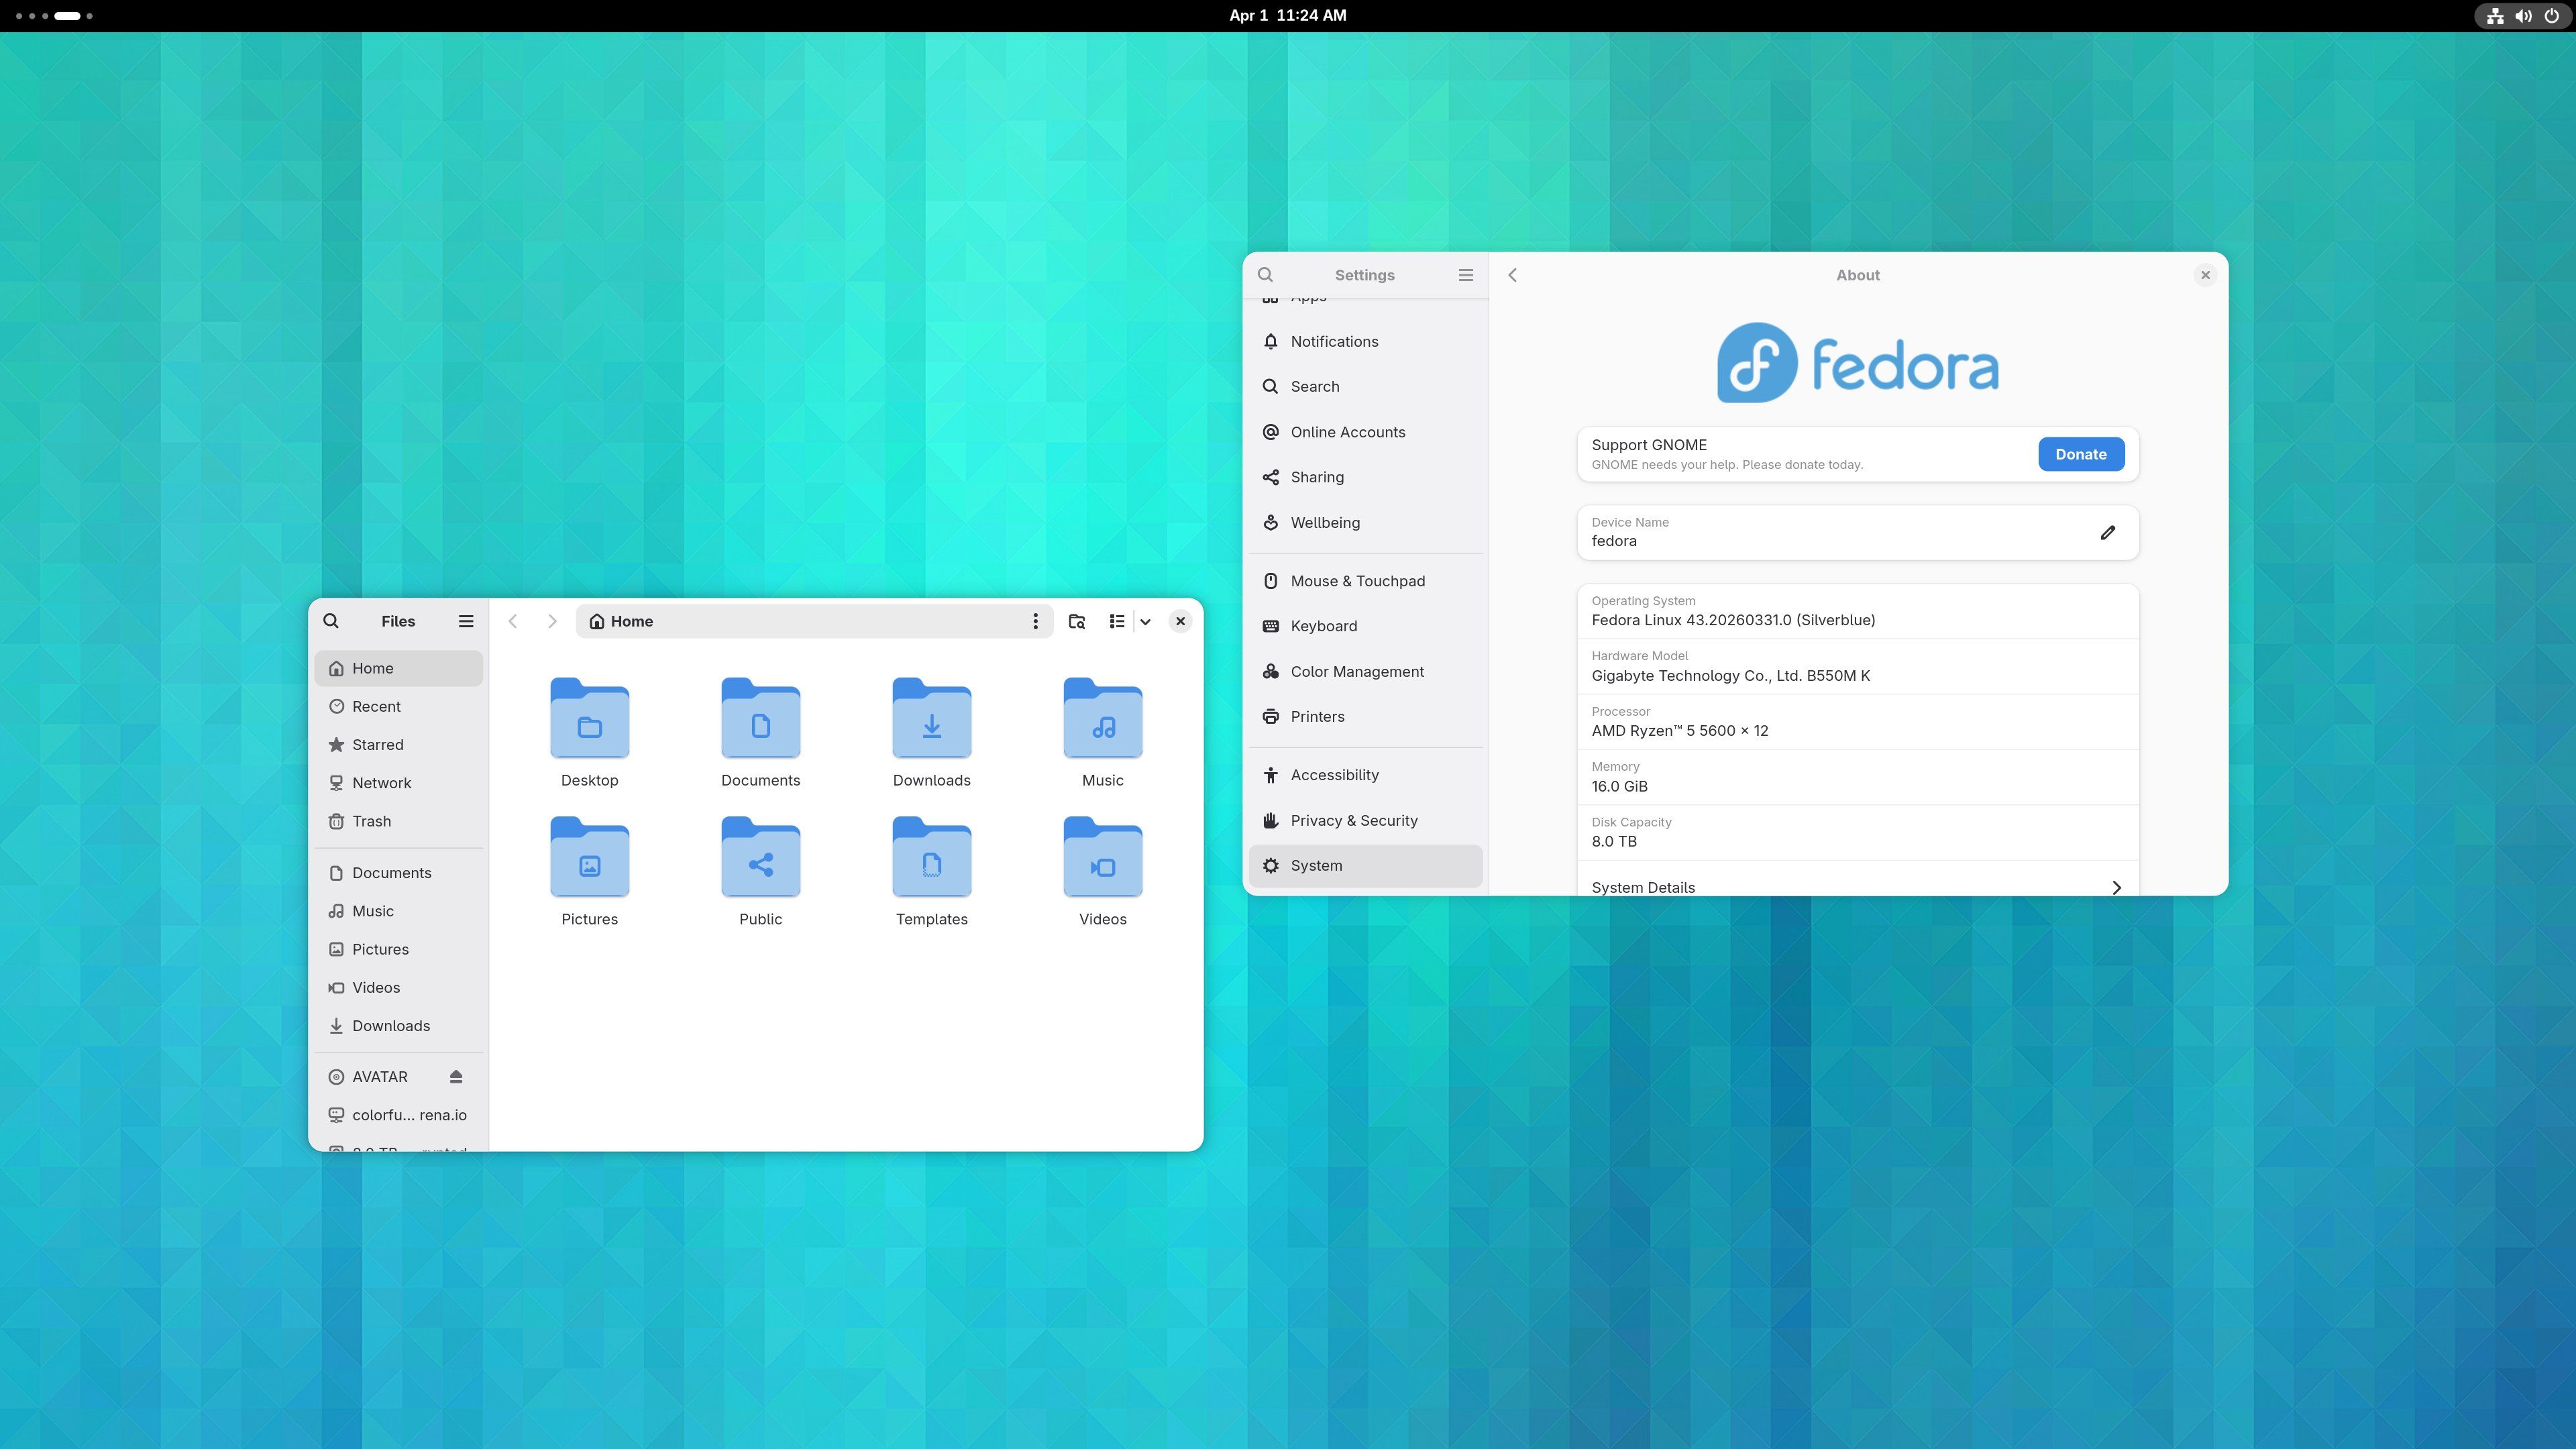The image size is (2576, 1449).
Task: Edit the device name with pencil icon
Action: [x=2108, y=532]
